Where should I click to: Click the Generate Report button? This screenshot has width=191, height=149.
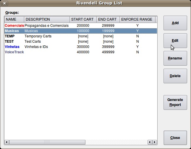click(x=175, y=102)
